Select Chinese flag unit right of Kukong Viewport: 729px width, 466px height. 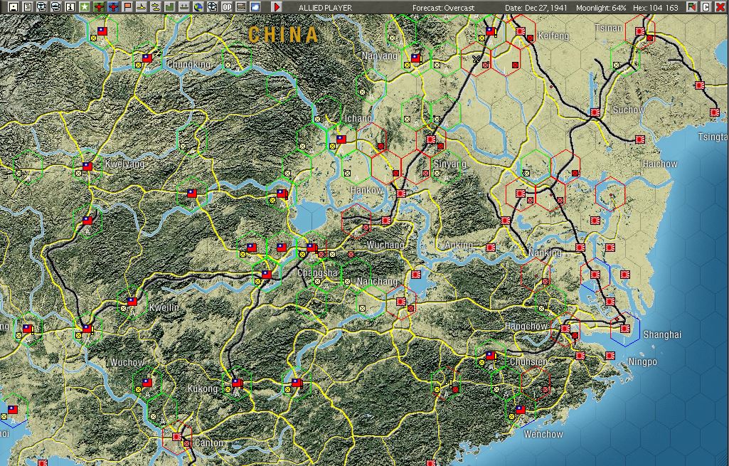pos(237,383)
